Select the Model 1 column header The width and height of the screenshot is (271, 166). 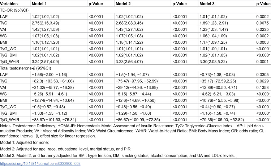point(39,4)
